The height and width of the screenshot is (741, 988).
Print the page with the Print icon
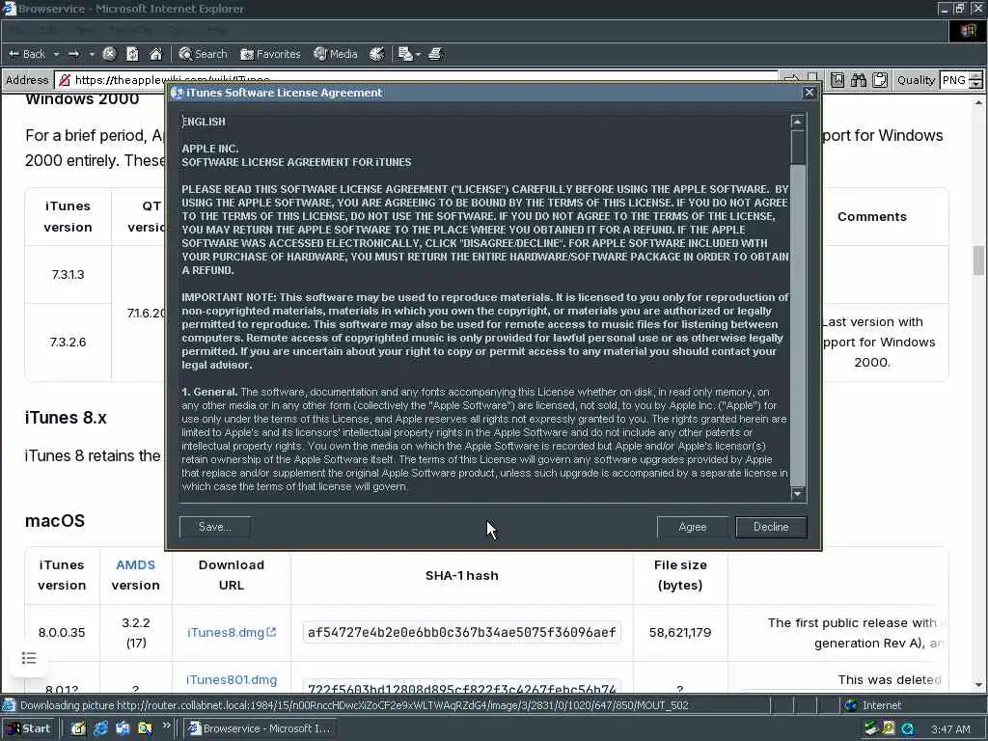[435, 54]
